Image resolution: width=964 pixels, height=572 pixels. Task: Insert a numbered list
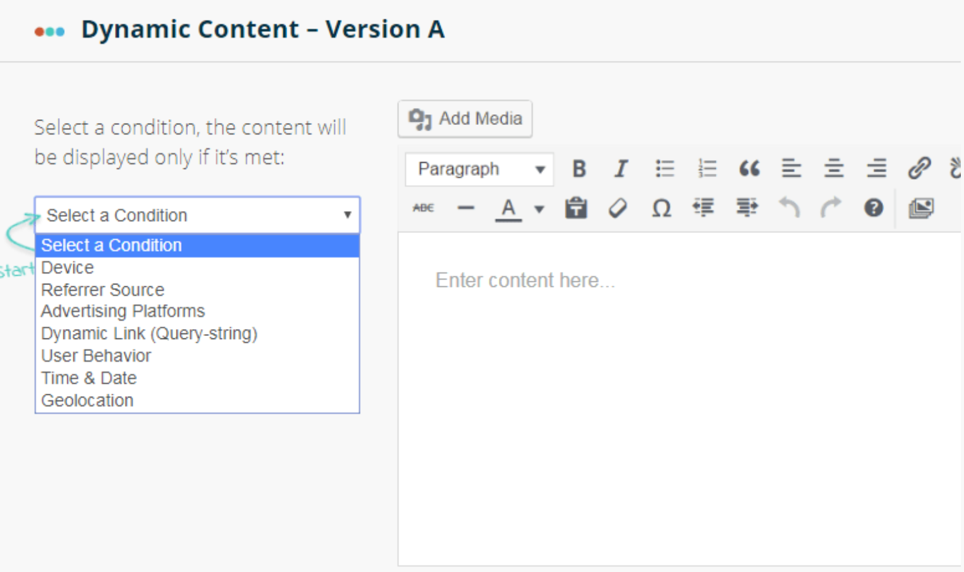point(707,169)
